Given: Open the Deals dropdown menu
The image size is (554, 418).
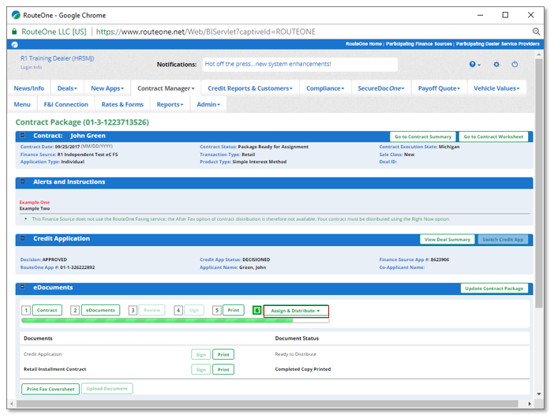Looking at the screenshot, I should click(67, 88).
